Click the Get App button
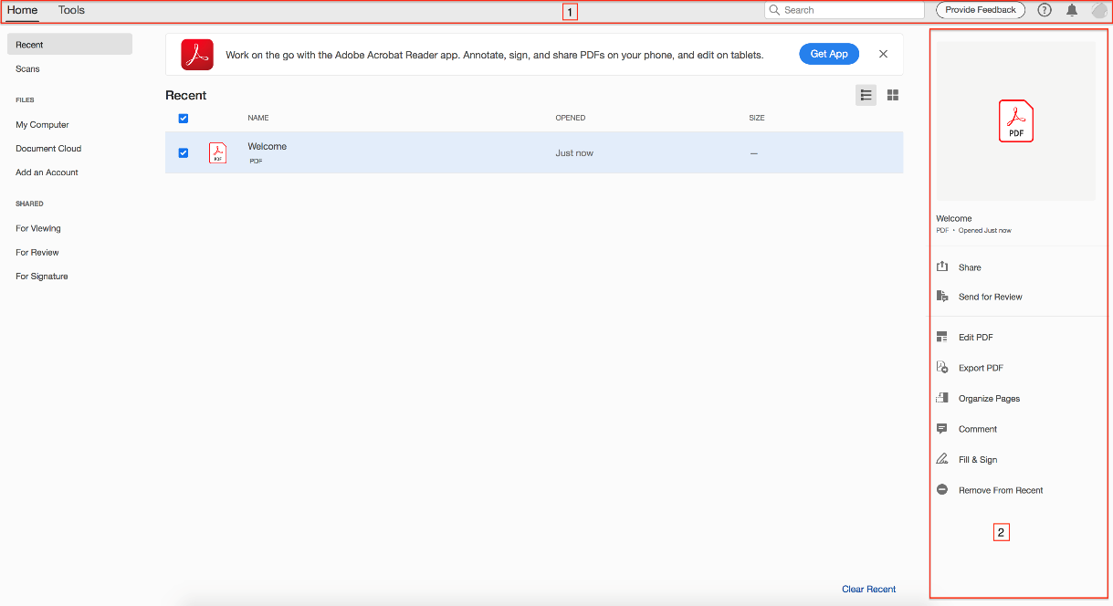The width and height of the screenshot is (1113, 606). coord(829,54)
